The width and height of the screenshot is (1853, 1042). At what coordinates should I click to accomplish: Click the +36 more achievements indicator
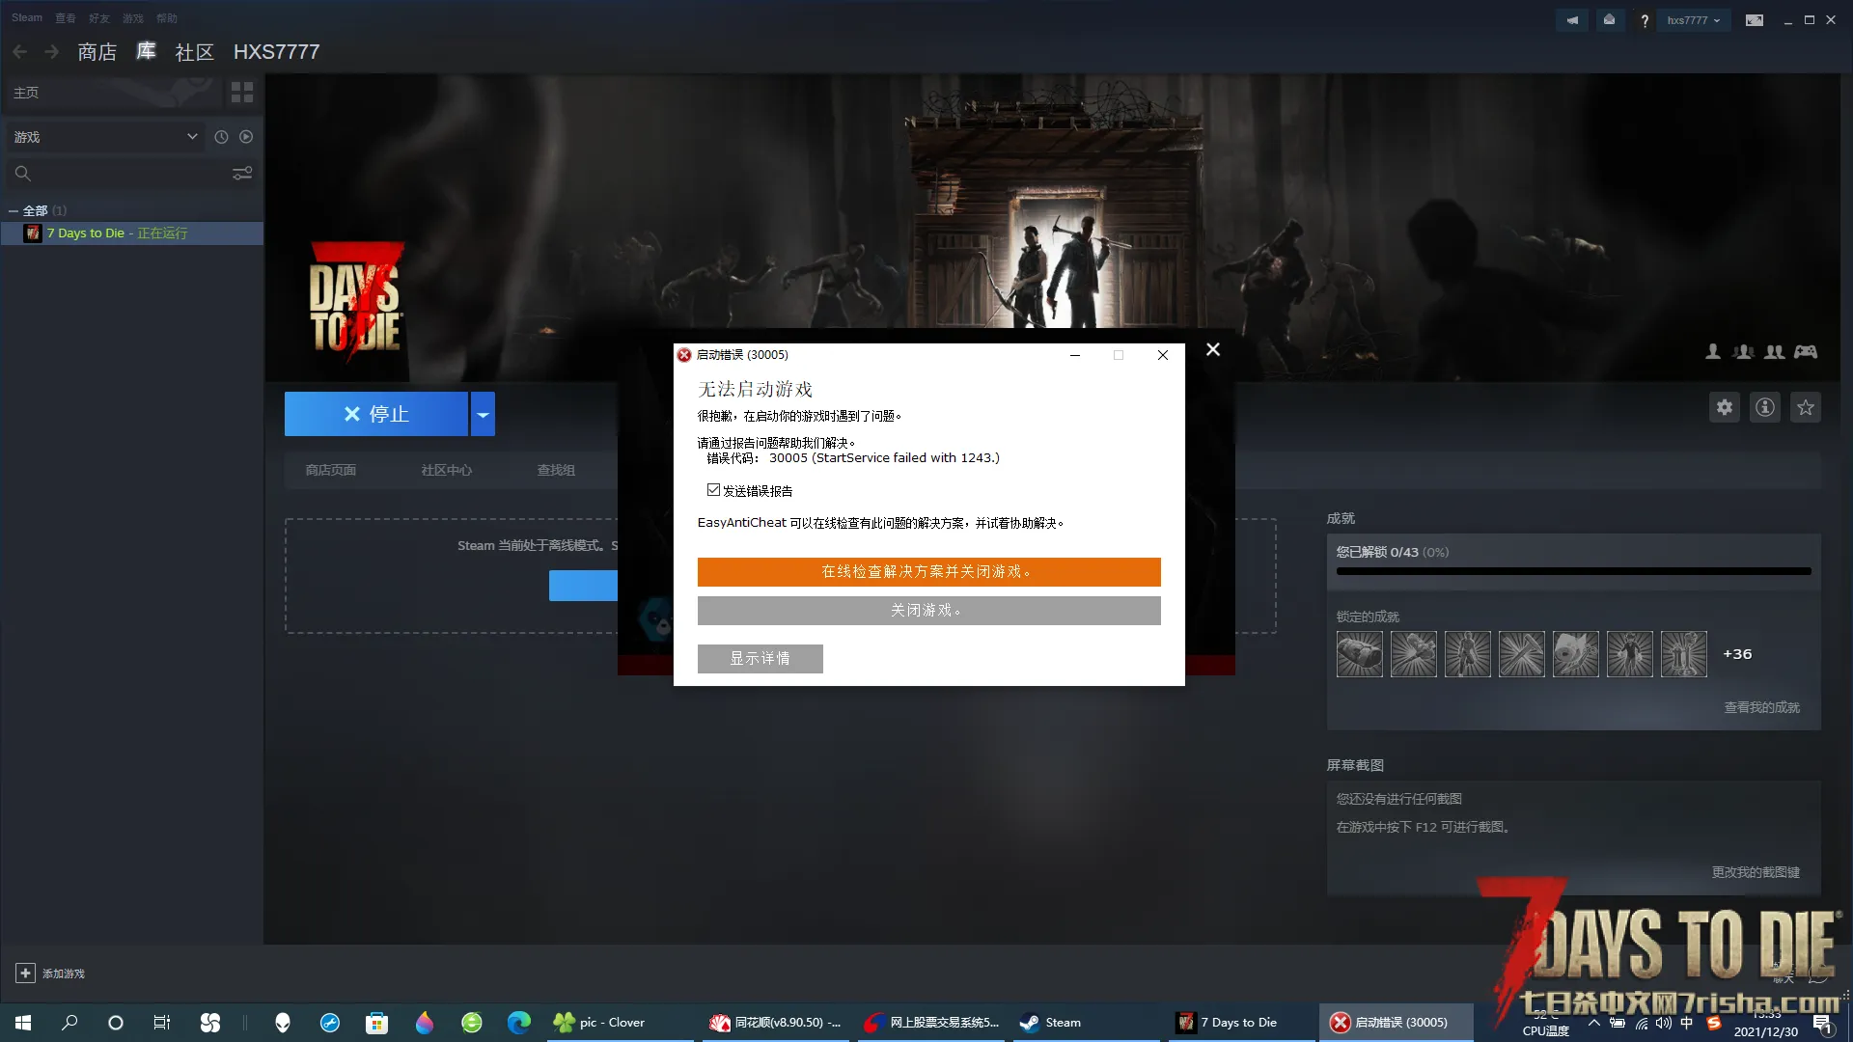pos(1737,654)
